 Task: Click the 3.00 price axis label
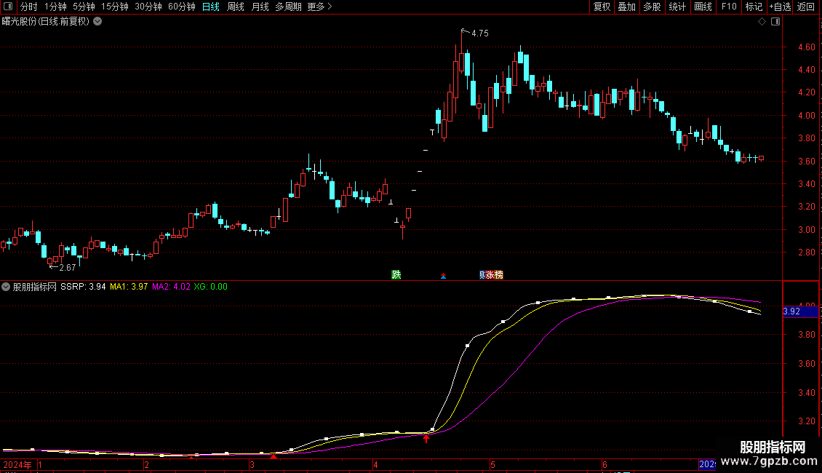click(806, 230)
